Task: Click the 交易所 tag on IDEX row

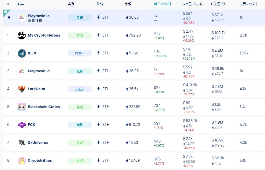Action: (x=80, y=53)
